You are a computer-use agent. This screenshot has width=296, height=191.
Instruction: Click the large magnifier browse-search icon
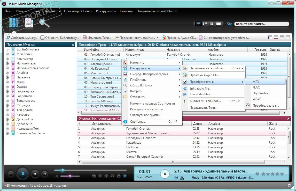[44, 23]
